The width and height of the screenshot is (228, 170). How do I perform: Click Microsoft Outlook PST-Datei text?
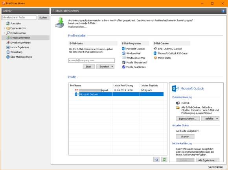(173, 53)
